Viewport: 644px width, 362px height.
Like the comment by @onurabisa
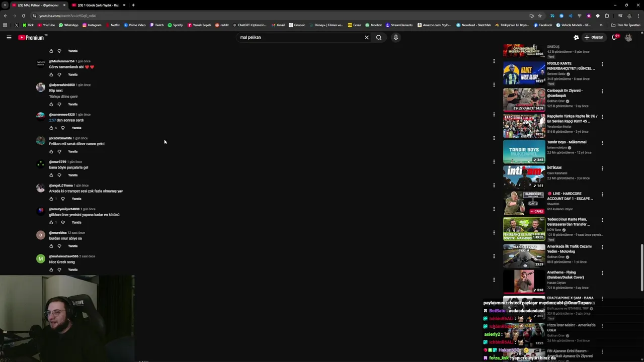[51, 246]
